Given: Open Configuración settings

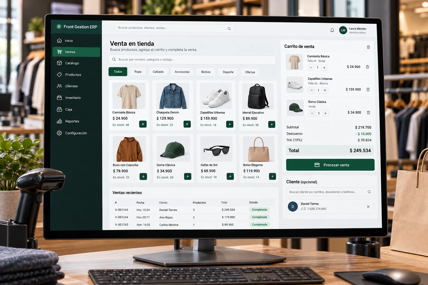Looking at the screenshot, I should click(76, 133).
